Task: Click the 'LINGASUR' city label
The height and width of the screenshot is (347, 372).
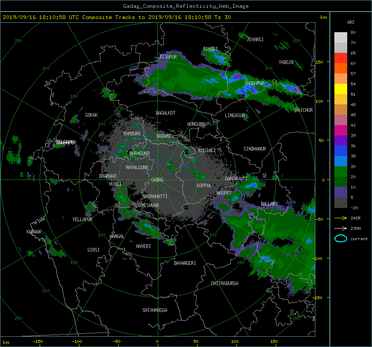Action: 235,116
